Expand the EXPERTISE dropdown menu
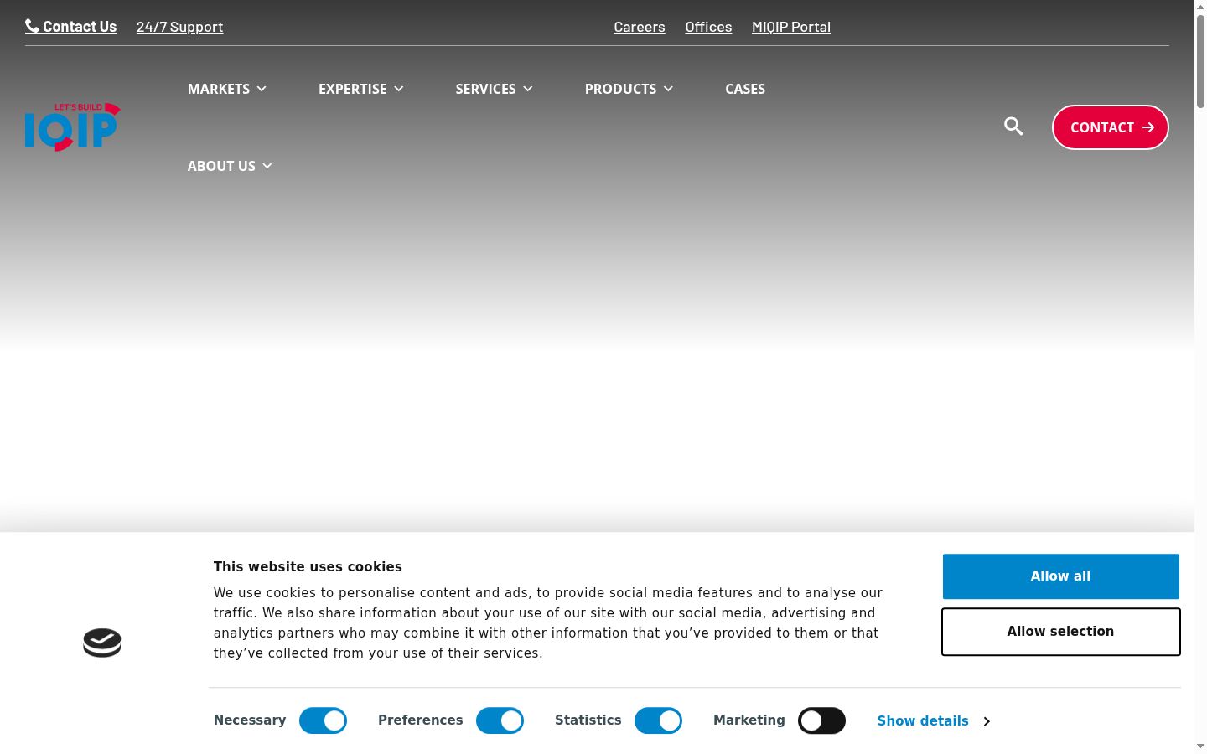Image resolution: width=1207 pixels, height=754 pixels. point(361,89)
